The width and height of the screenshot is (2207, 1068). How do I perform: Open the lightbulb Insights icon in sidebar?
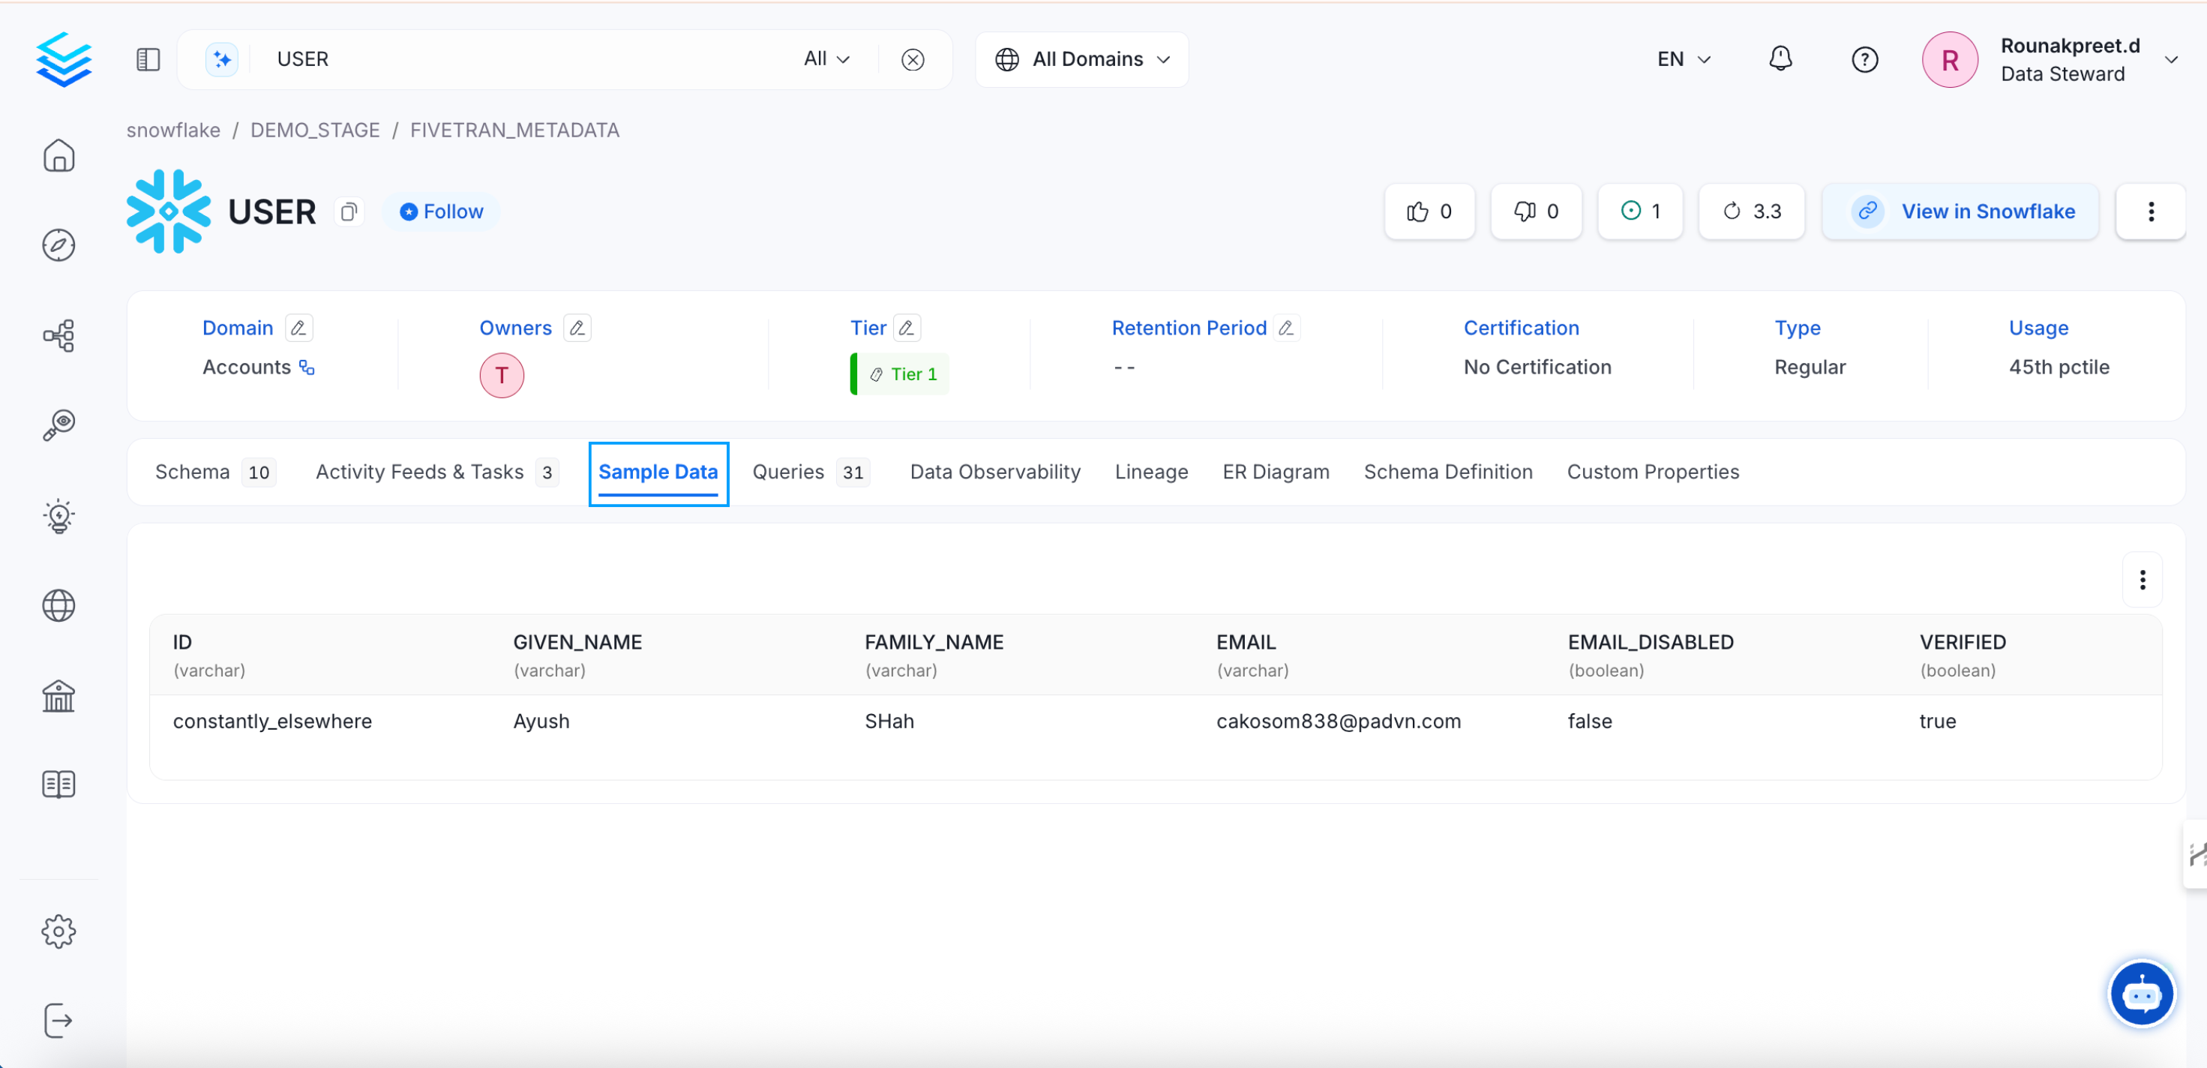coord(58,517)
